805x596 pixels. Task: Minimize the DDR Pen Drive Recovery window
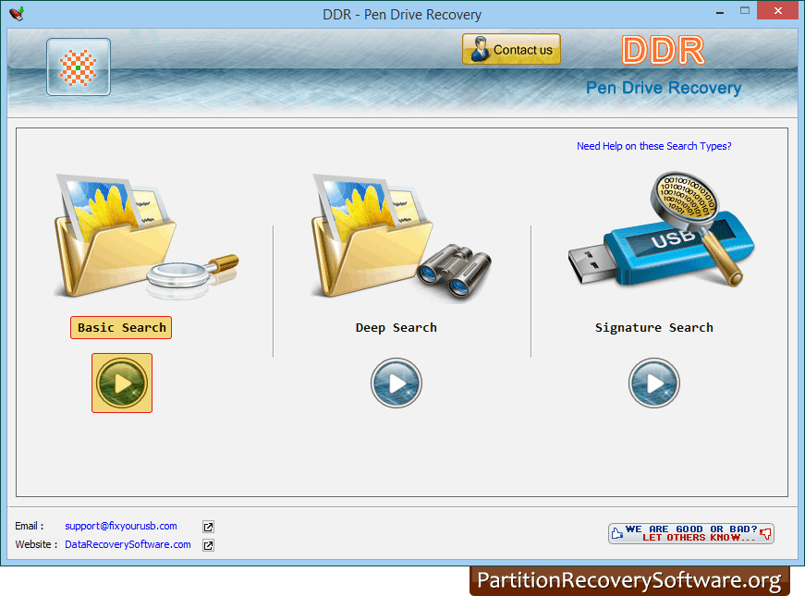coord(720,12)
